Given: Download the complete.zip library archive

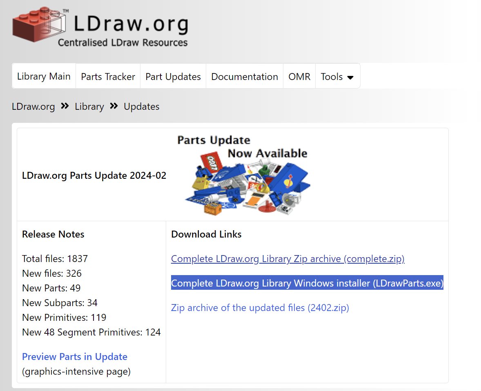Looking at the screenshot, I should pos(288,258).
